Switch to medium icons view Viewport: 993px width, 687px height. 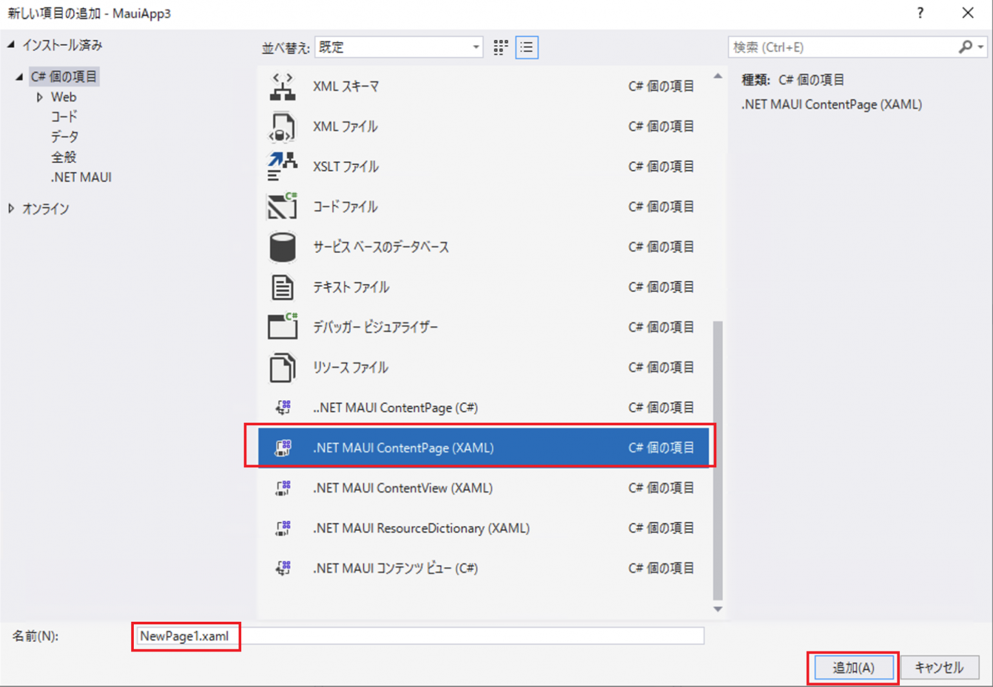pos(500,47)
